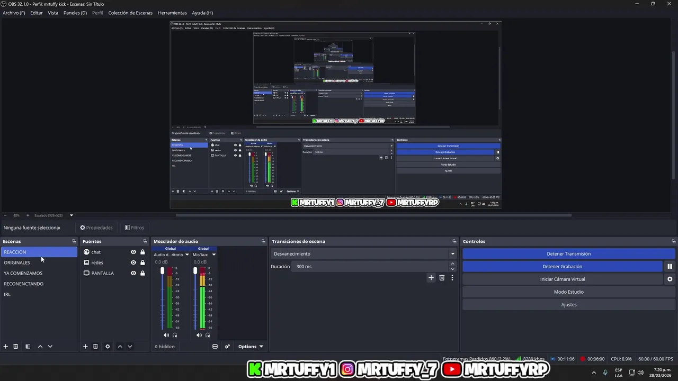Unlock the chat source
The image size is (678, 381).
coord(142,252)
